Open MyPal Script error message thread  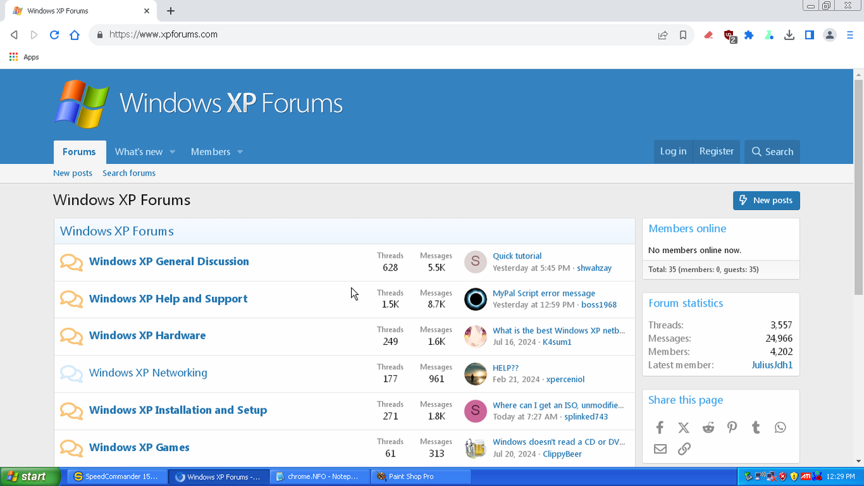tap(544, 294)
